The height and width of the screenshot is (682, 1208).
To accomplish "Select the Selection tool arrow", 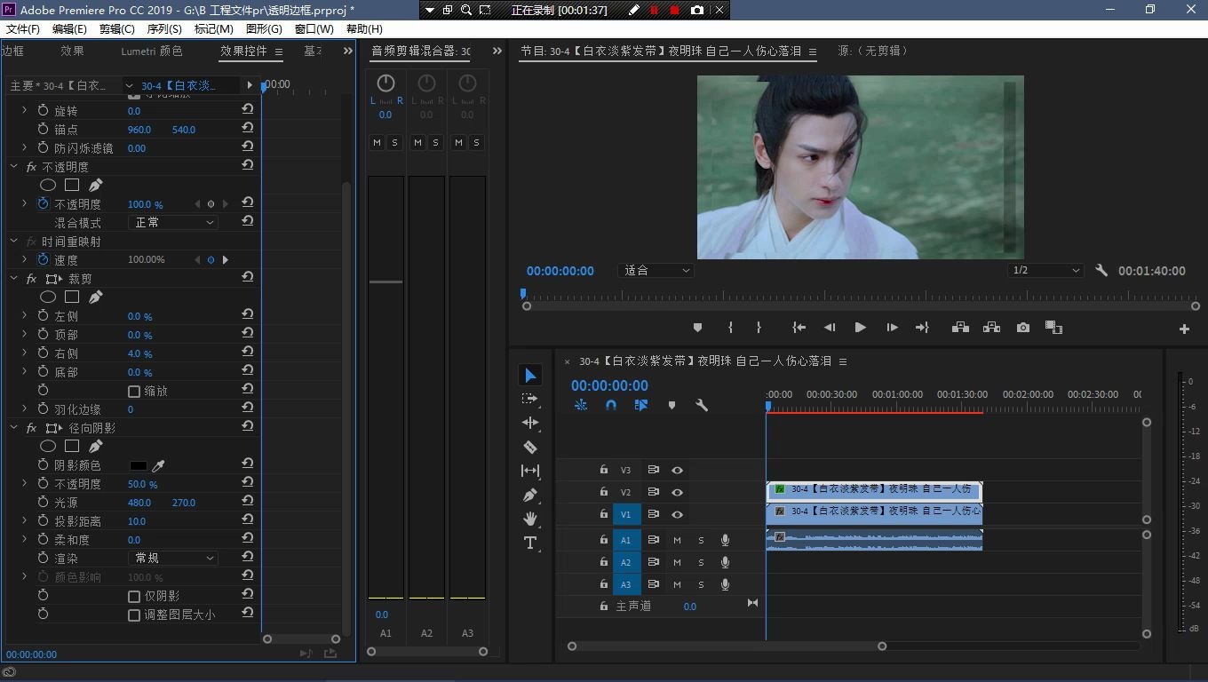I will (x=530, y=376).
